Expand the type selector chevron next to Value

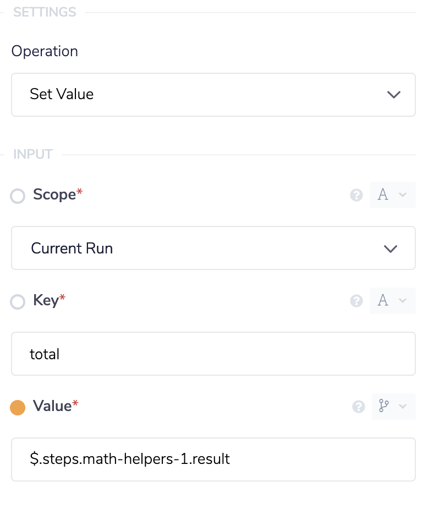(x=403, y=406)
